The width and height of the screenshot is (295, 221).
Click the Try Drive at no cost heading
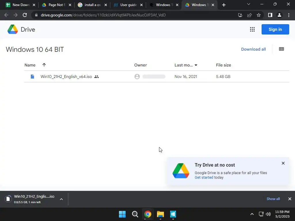215,165
